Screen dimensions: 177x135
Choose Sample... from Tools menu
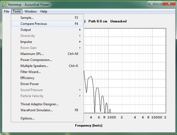point(47,18)
